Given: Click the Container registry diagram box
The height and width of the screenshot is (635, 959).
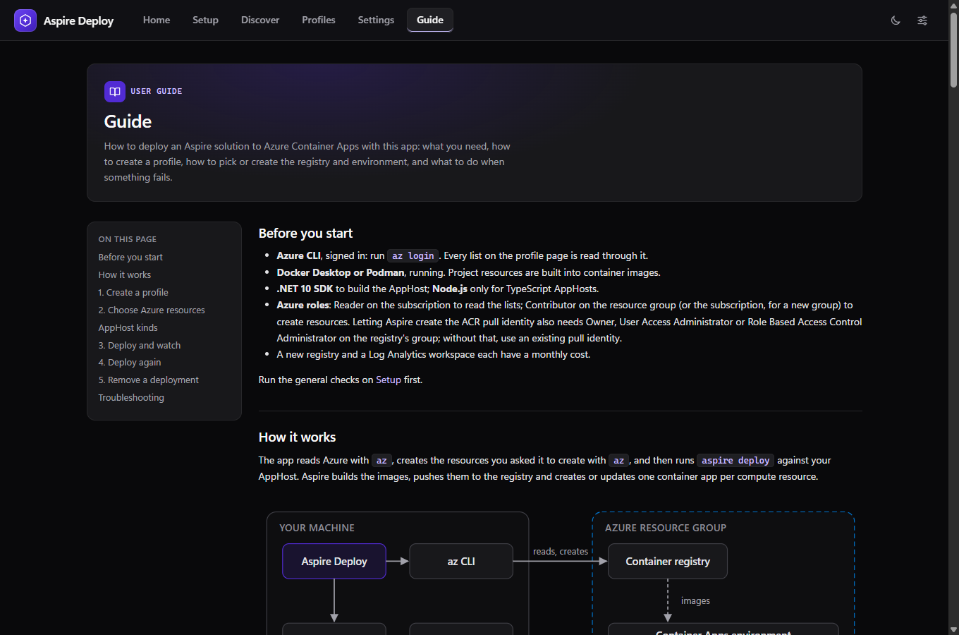Looking at the screenshot, I should (668, 562).
